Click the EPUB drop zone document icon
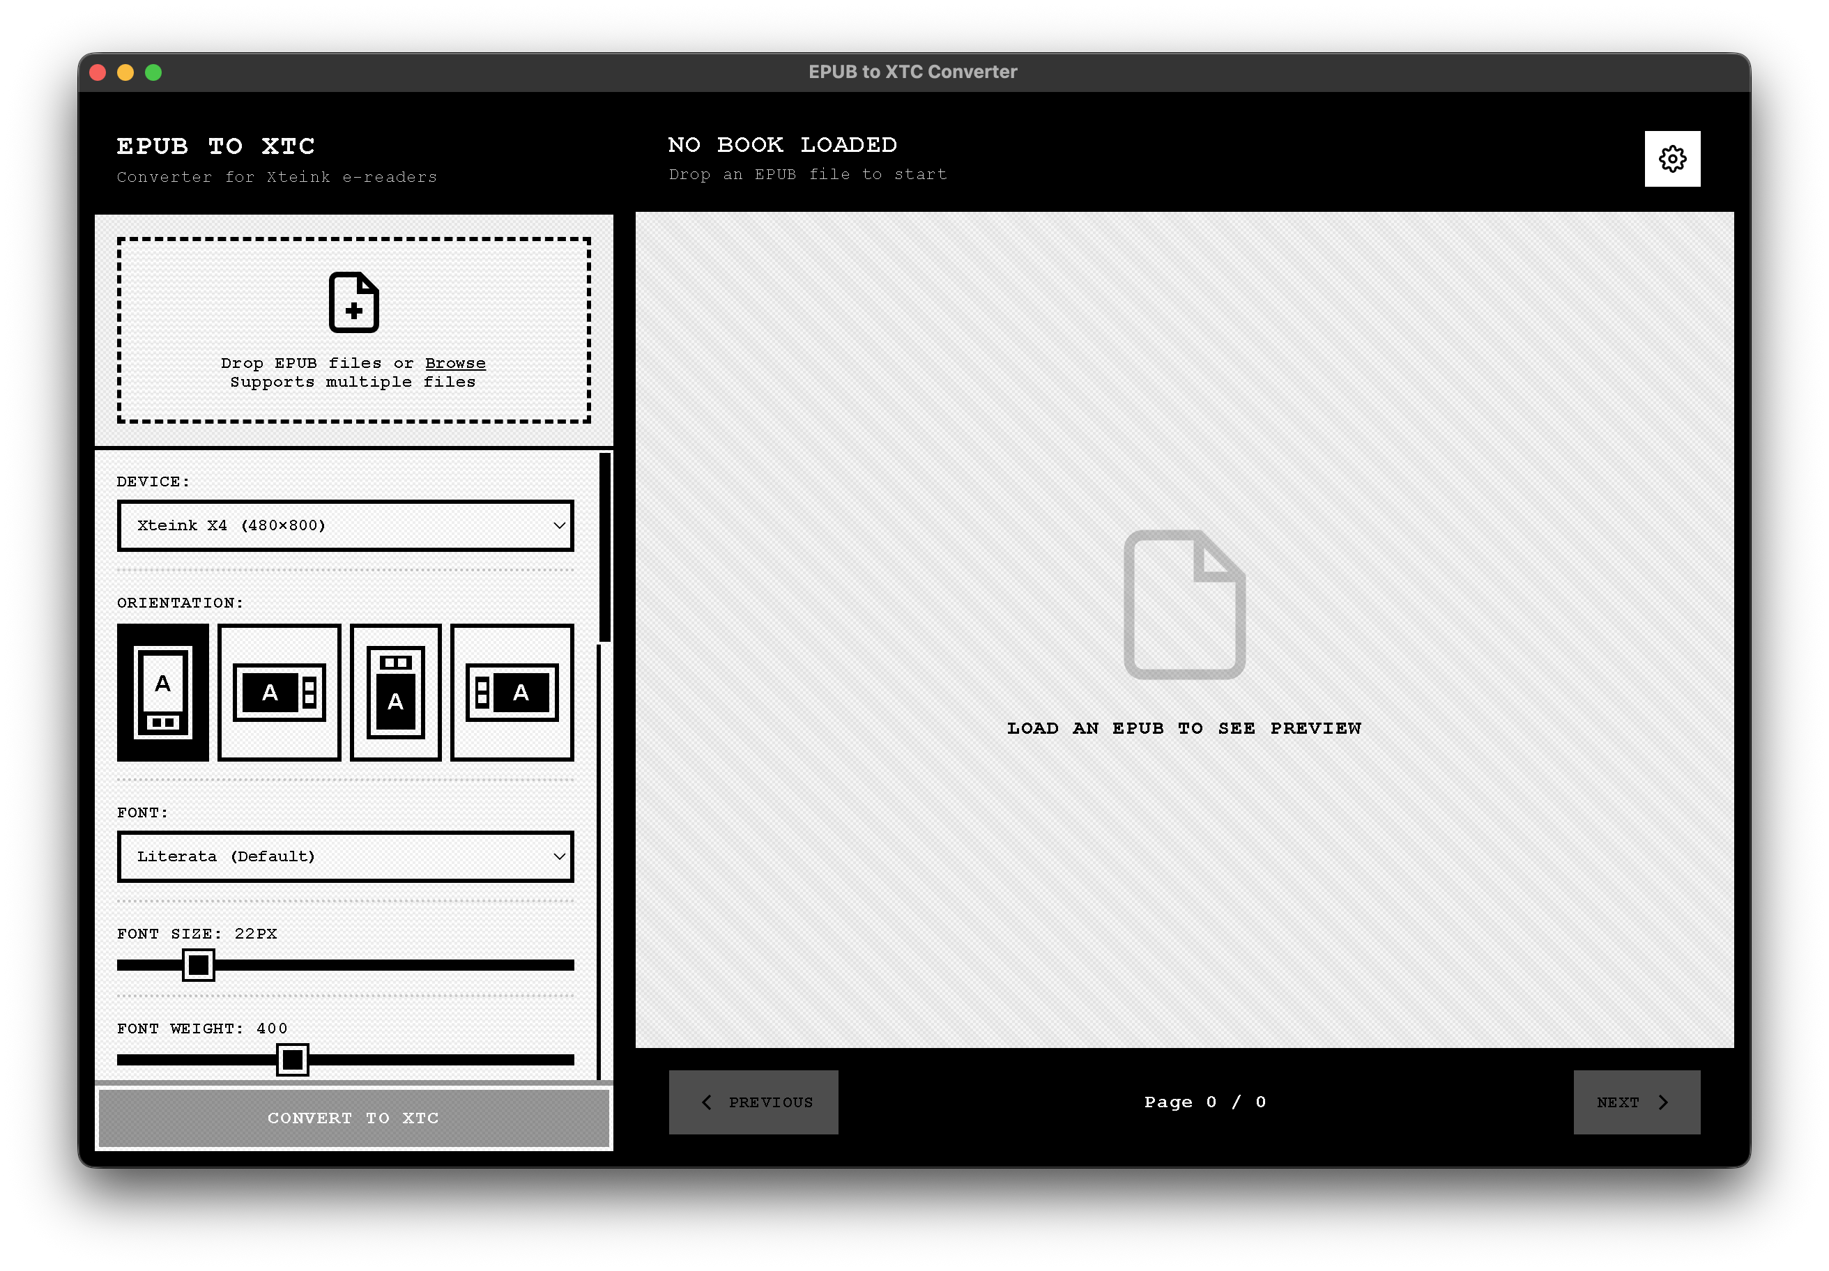The image size is (1829, 1271). point(353,302)
